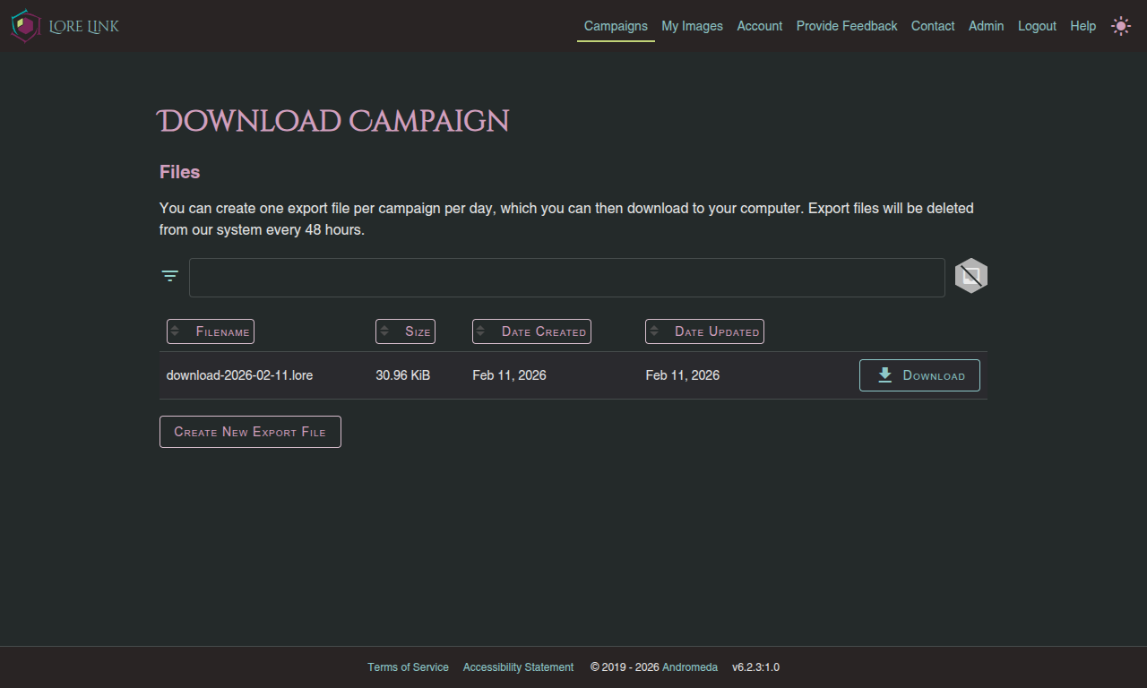Click the filter funnel icon
The image size is (1147, 688).
[x=169, y=276]
